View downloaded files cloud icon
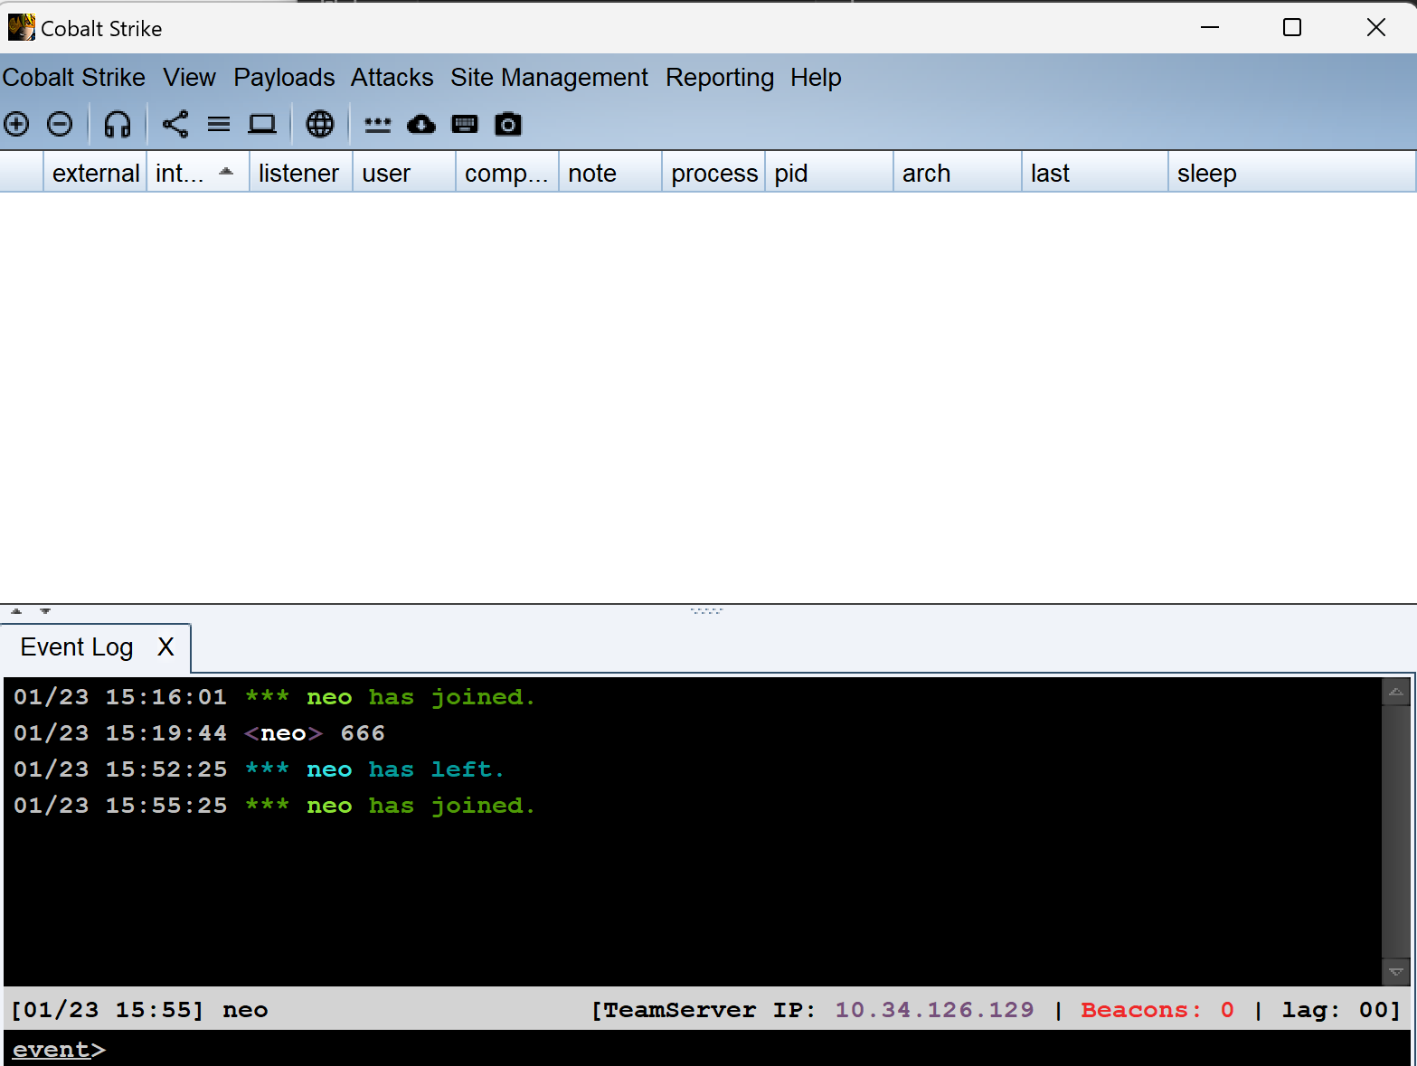1417x1066 pixels. click(x=421, y=124)
